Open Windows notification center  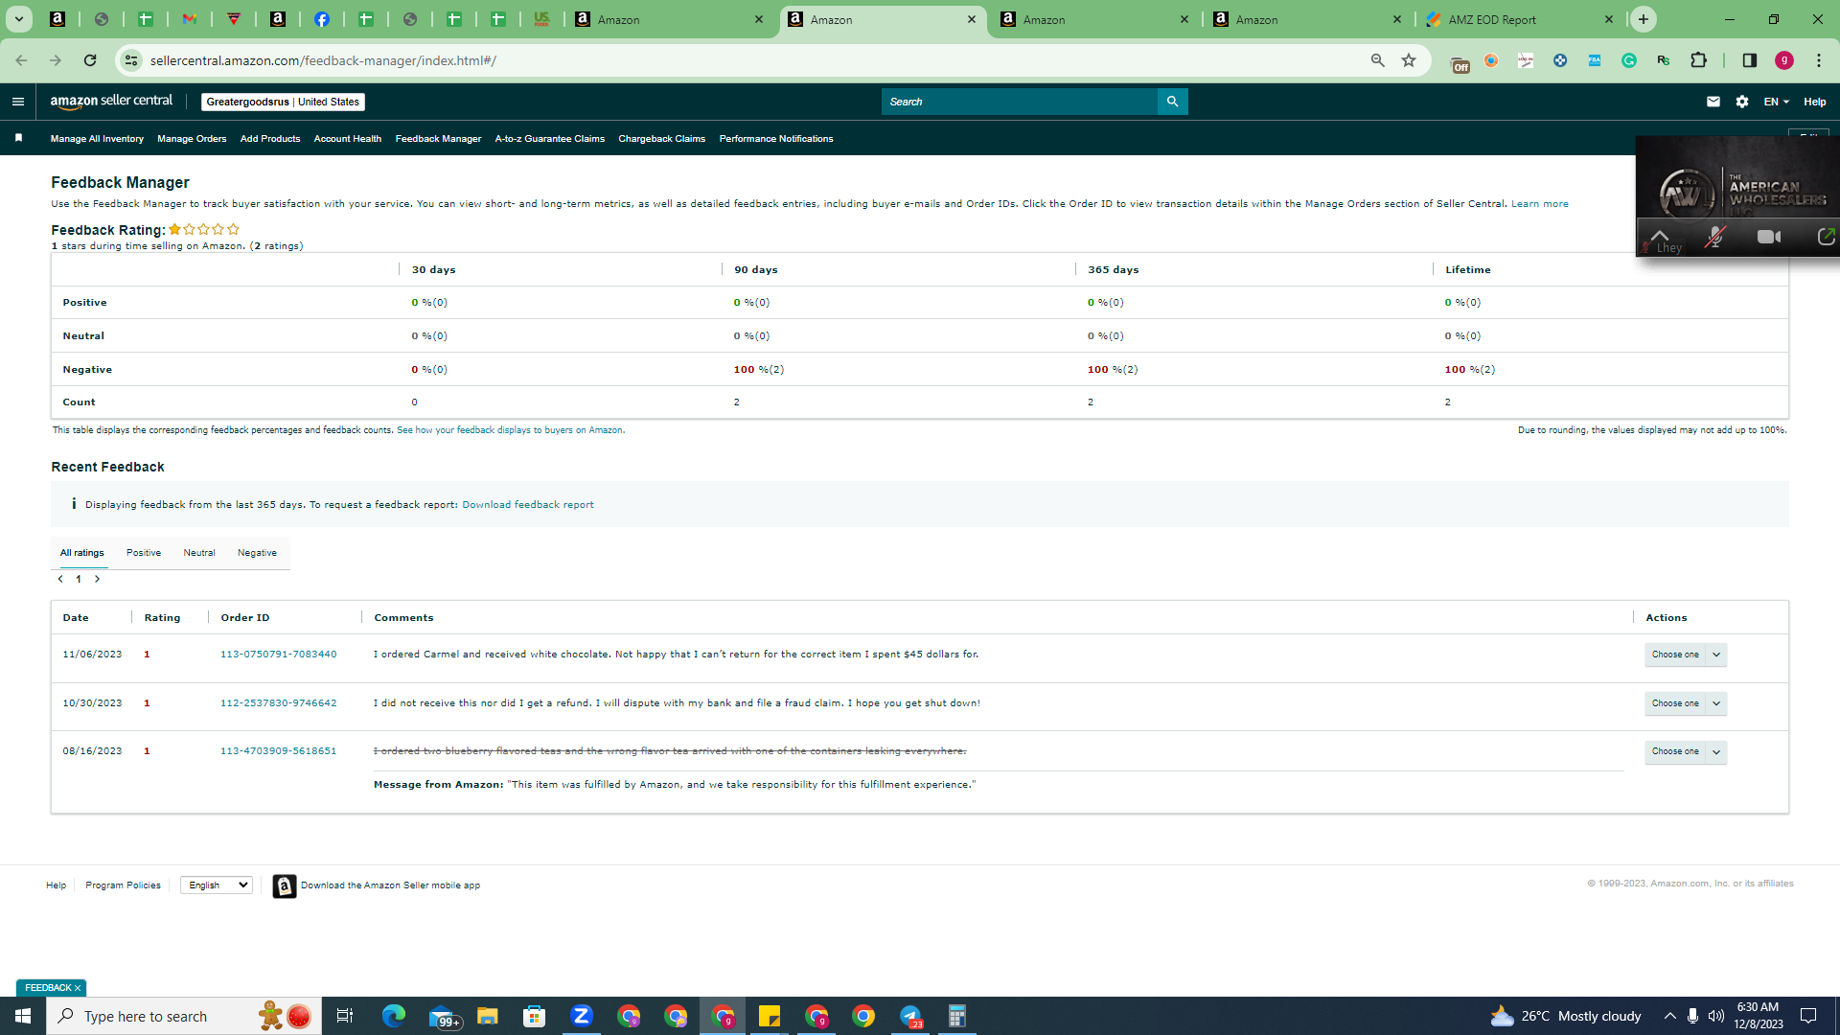tap(1808, 1016)
